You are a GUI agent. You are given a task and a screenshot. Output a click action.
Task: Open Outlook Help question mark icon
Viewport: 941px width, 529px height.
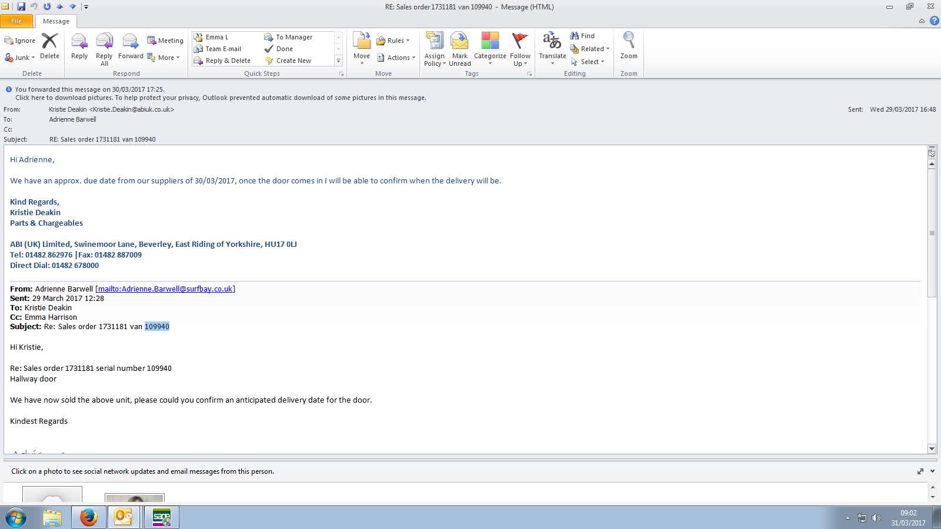click(934, 21)
